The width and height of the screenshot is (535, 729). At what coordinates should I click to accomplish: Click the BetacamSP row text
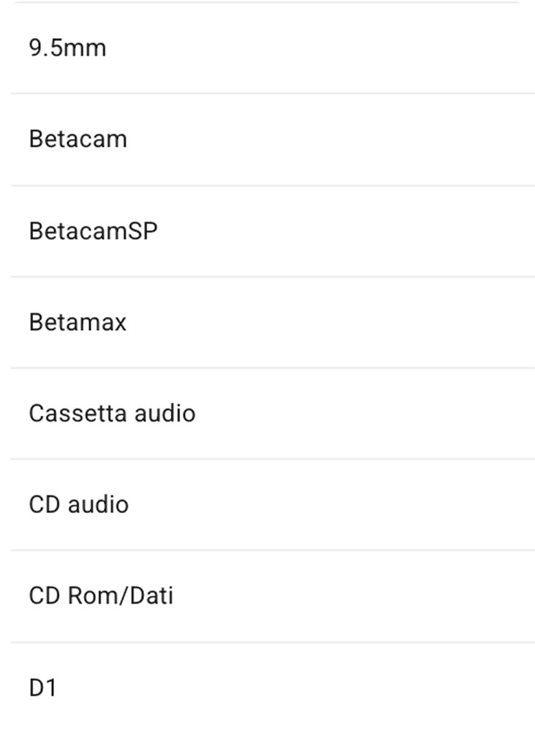click(x=93, y=231)
